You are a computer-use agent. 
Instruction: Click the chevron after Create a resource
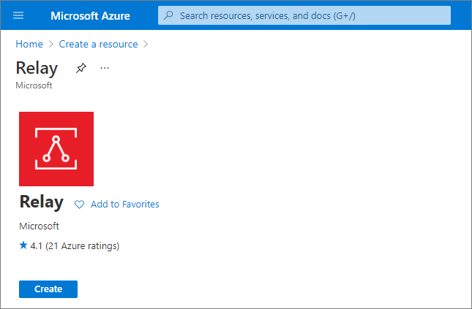click(146, 45)
